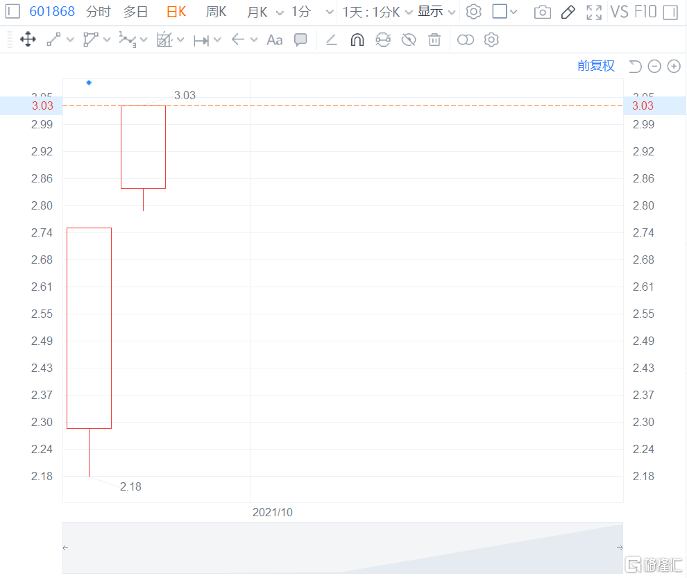
Task: Expand the arrow tool options arrow
Action: (254, 40)
